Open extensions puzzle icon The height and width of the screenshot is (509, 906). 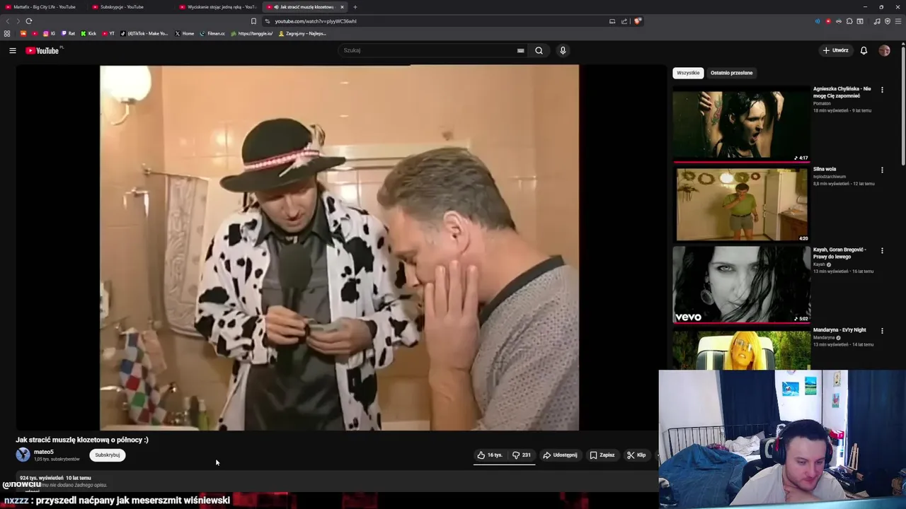click(x=849, y=21)
